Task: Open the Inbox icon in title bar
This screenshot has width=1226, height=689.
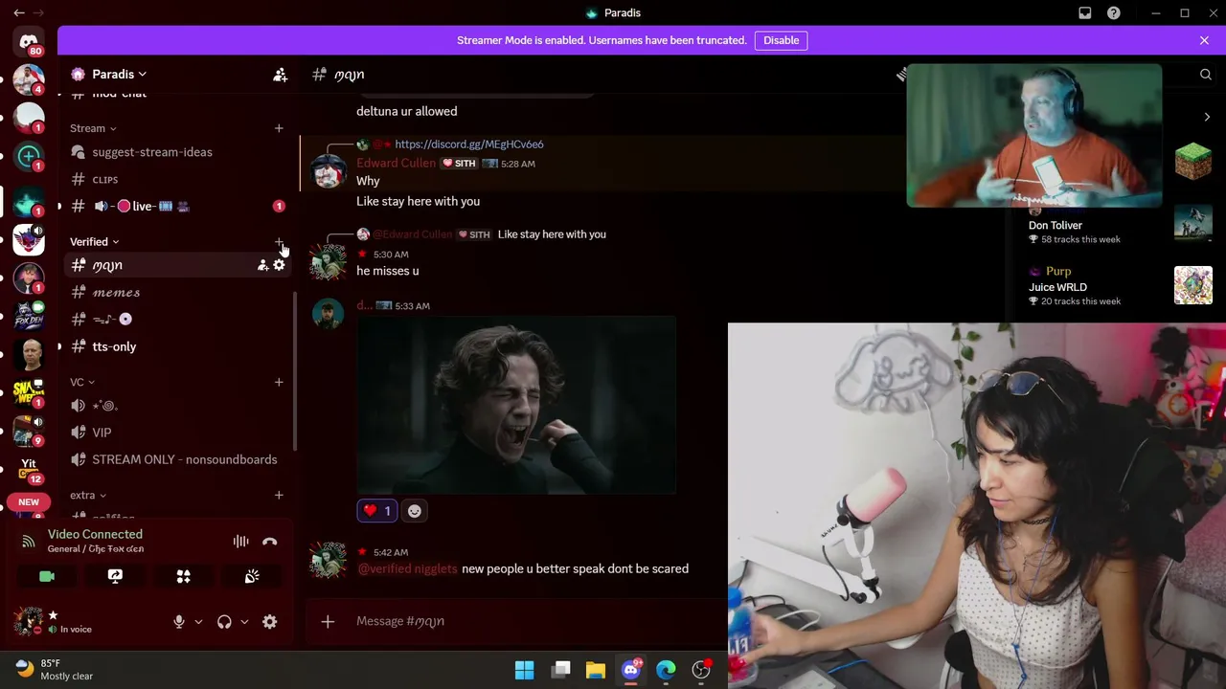Action: (1085, 13)
